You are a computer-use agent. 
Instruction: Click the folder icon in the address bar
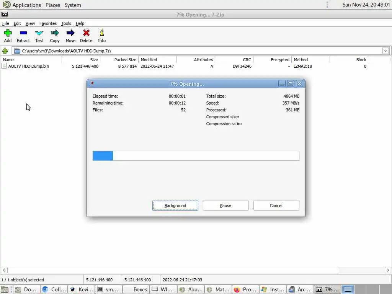tap(17, 51)
